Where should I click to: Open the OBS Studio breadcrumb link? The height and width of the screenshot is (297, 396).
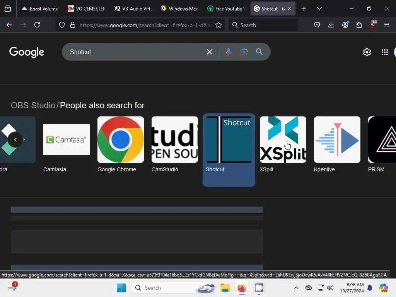(33, 105)
